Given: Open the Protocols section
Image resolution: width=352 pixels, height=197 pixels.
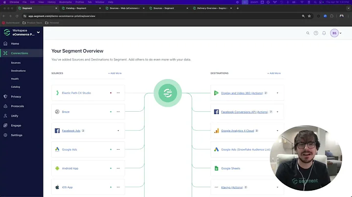Looking at the screenshot, I should (x=17, y=106).
